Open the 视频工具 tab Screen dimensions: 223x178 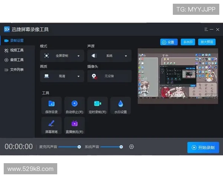(17, 50)
